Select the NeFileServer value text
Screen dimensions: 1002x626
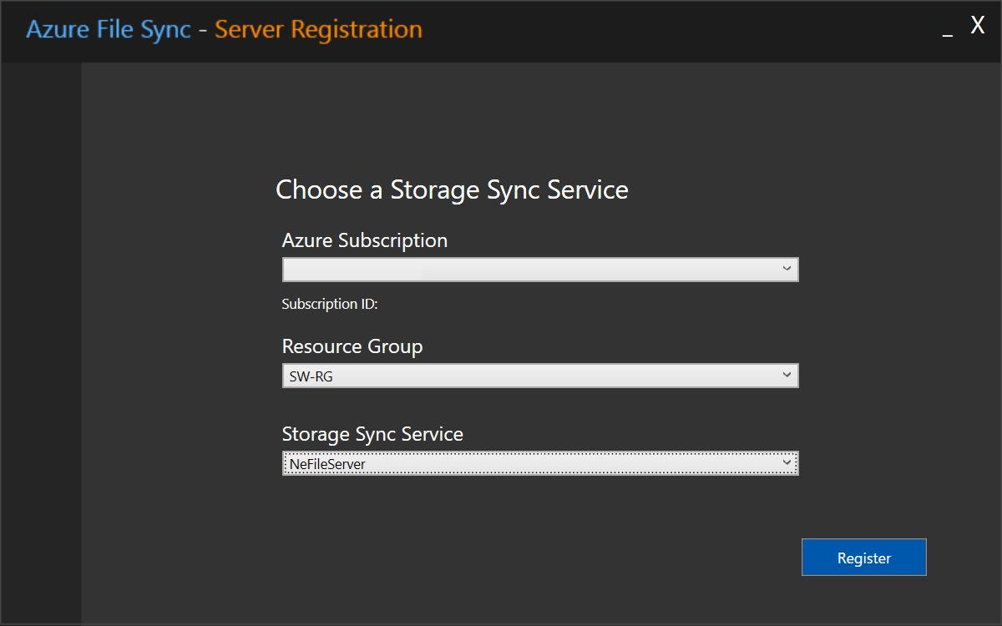click(327, 464)
